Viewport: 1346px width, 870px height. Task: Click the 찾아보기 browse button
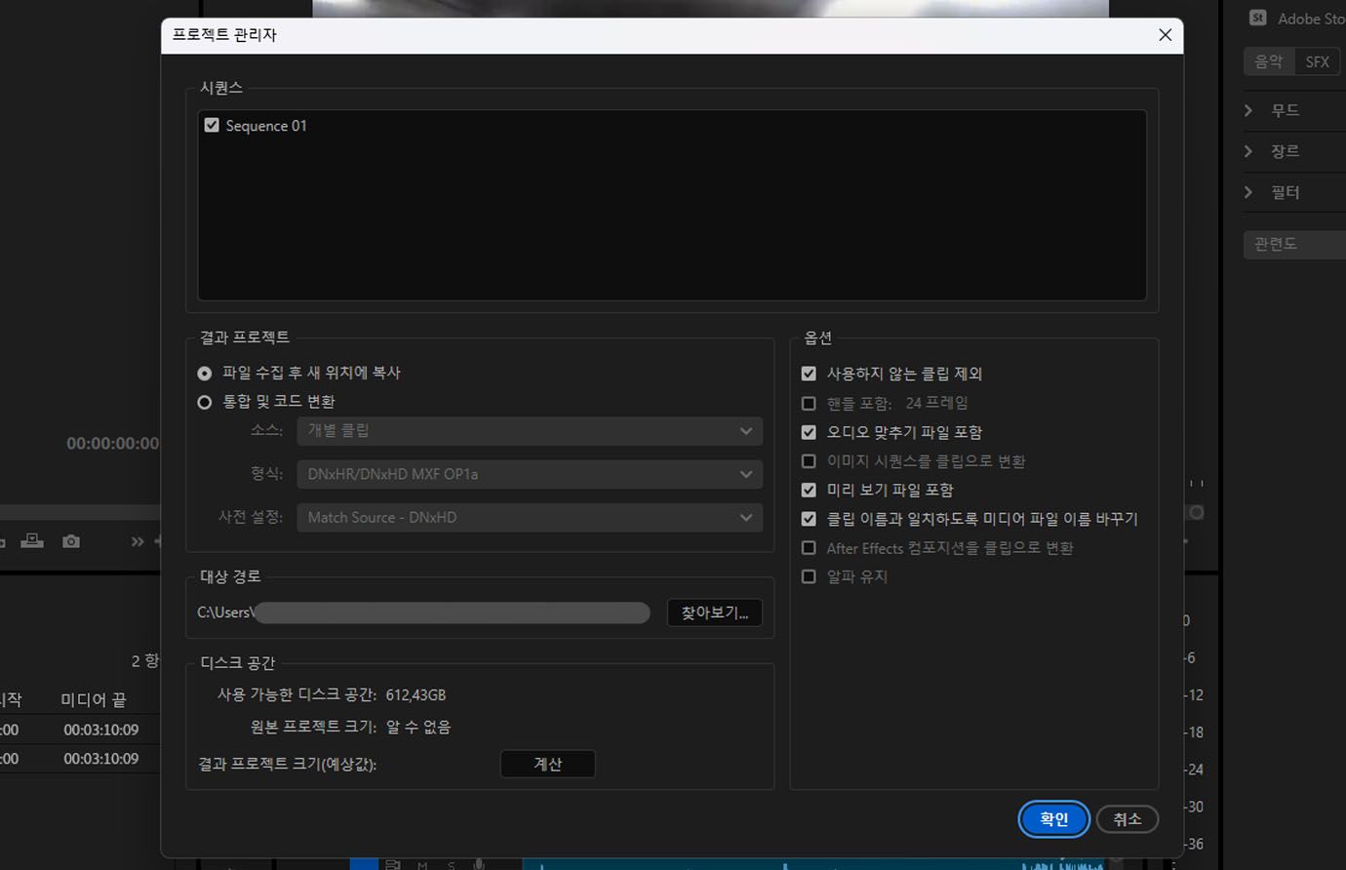[x=714, y=613]
